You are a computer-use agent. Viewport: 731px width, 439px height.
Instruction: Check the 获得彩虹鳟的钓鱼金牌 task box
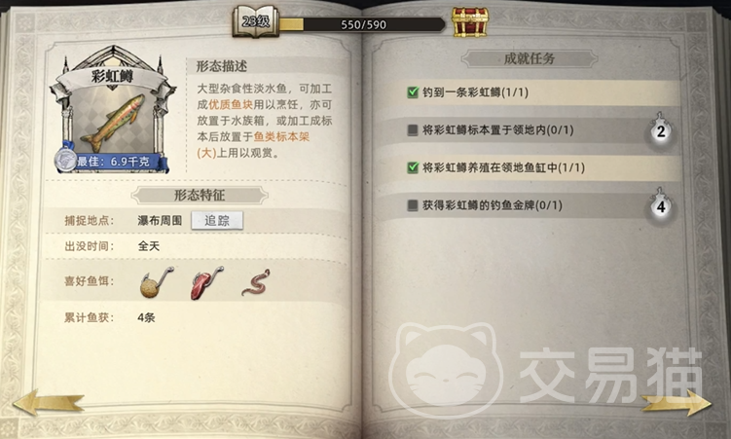pyautogui.click(x=413, y=205)
